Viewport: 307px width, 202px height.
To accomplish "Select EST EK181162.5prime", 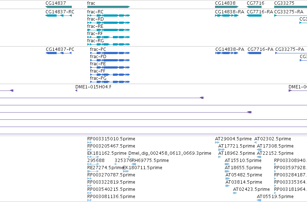I will click(93, 157).
